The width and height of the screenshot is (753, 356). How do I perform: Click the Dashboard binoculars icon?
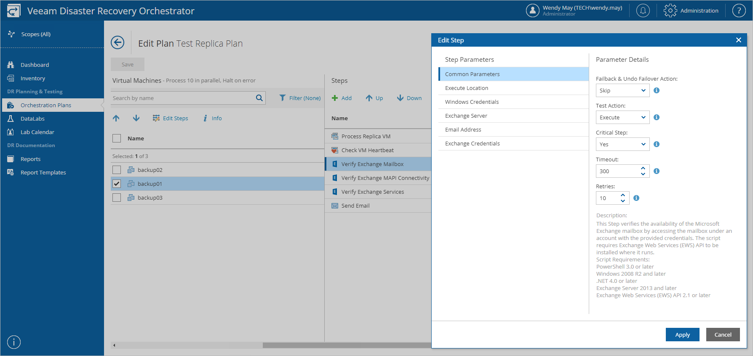tap(11, 65)
